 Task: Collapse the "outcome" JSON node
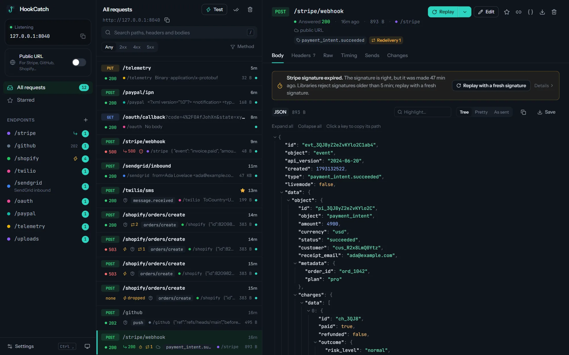point(315,343)
